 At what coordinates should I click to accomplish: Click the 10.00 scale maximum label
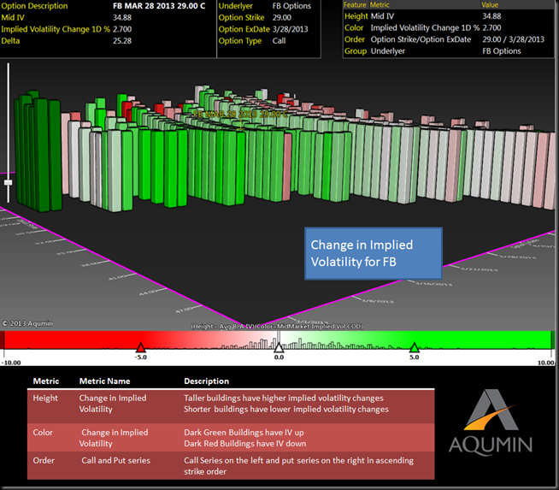click(545, 363)
